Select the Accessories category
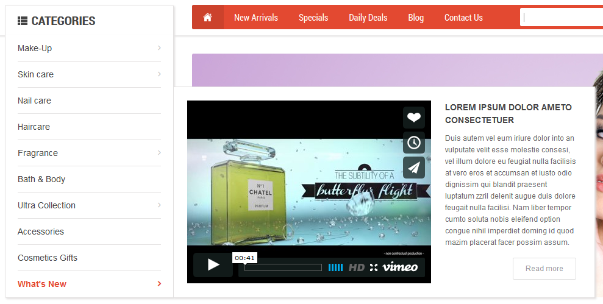This screenshot has height=304, width=603. [41, 232]
